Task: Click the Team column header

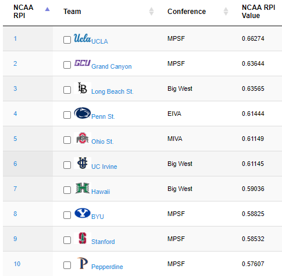Action: click(x=72, y=12)
